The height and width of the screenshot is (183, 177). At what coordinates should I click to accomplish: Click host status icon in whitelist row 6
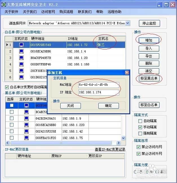click(x=21, y=77)
